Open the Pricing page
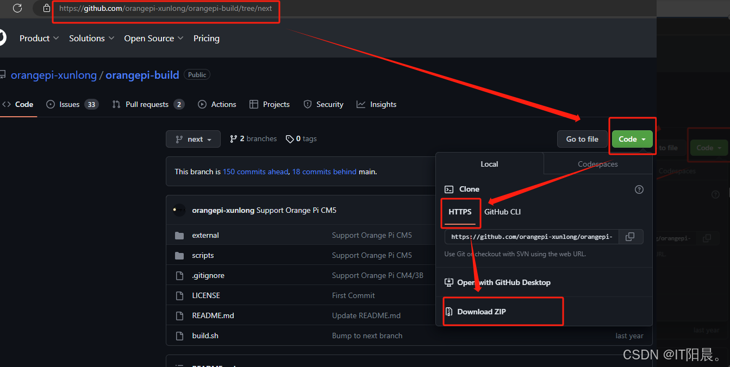The image size is (730, 367). point(207,38)
